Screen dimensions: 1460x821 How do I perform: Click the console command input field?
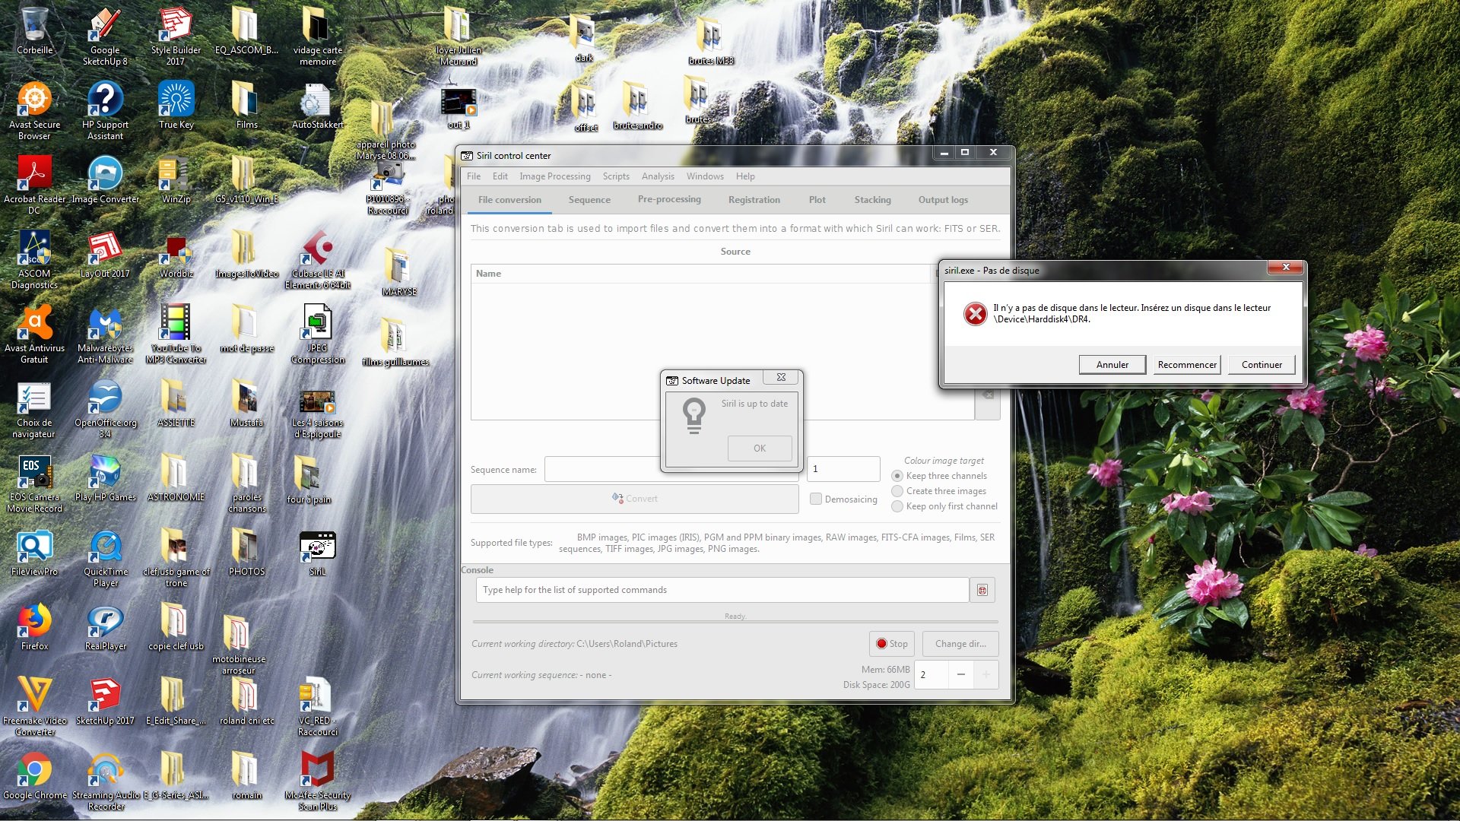click(x=722, y=590)
